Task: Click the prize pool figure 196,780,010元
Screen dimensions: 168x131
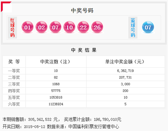Action: tap(108, 120)
